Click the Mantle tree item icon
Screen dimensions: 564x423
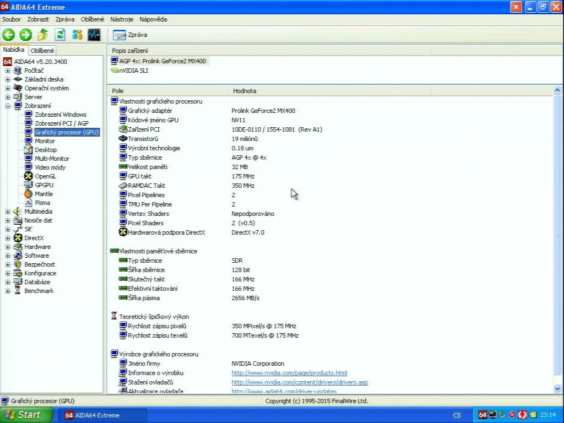tap(28, 194)
